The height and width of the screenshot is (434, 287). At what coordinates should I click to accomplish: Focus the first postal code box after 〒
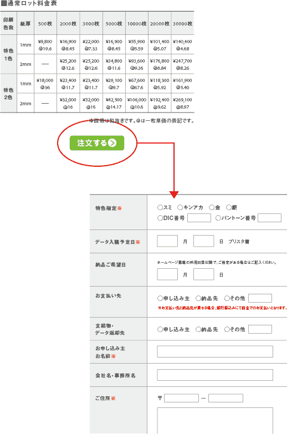[181, 399]
